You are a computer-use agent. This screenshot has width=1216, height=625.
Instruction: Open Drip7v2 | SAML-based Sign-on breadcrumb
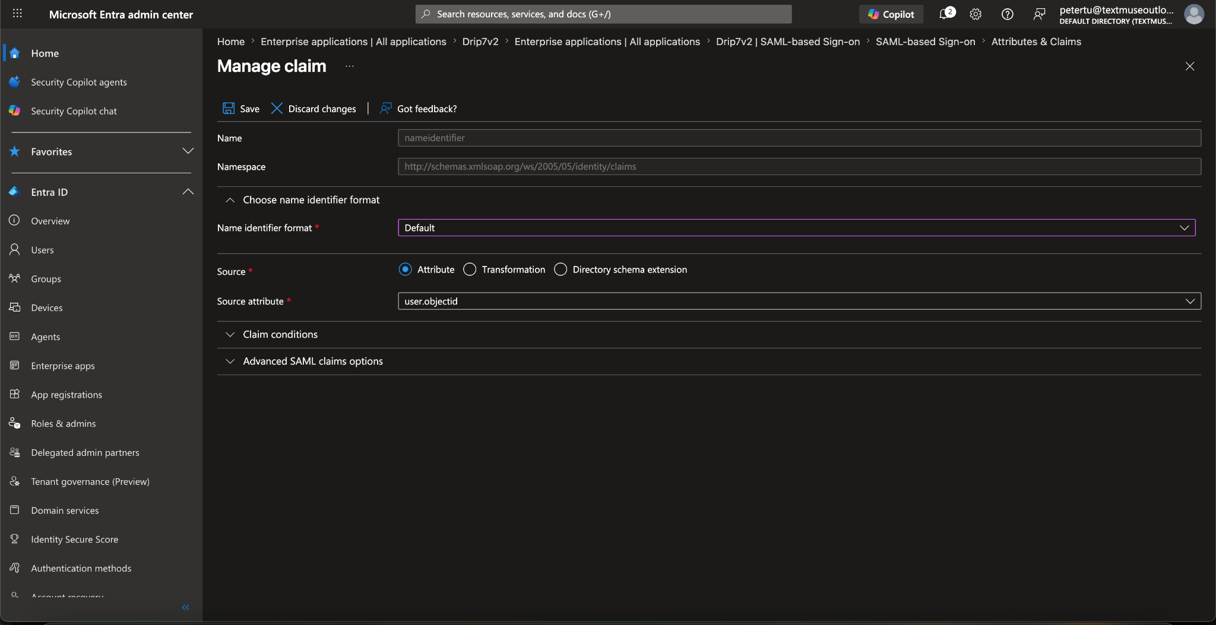[788, 42]
